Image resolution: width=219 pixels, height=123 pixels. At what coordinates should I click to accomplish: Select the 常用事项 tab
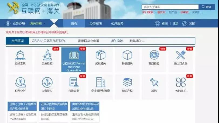point(18,41)
